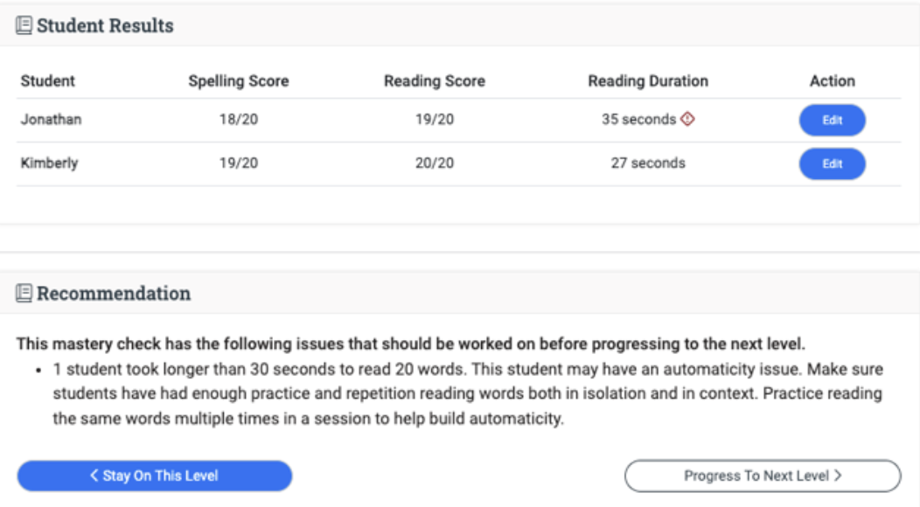Choose Stay On This Level
The width and height of the screenshot is (920, 507).
coord(154,476)
